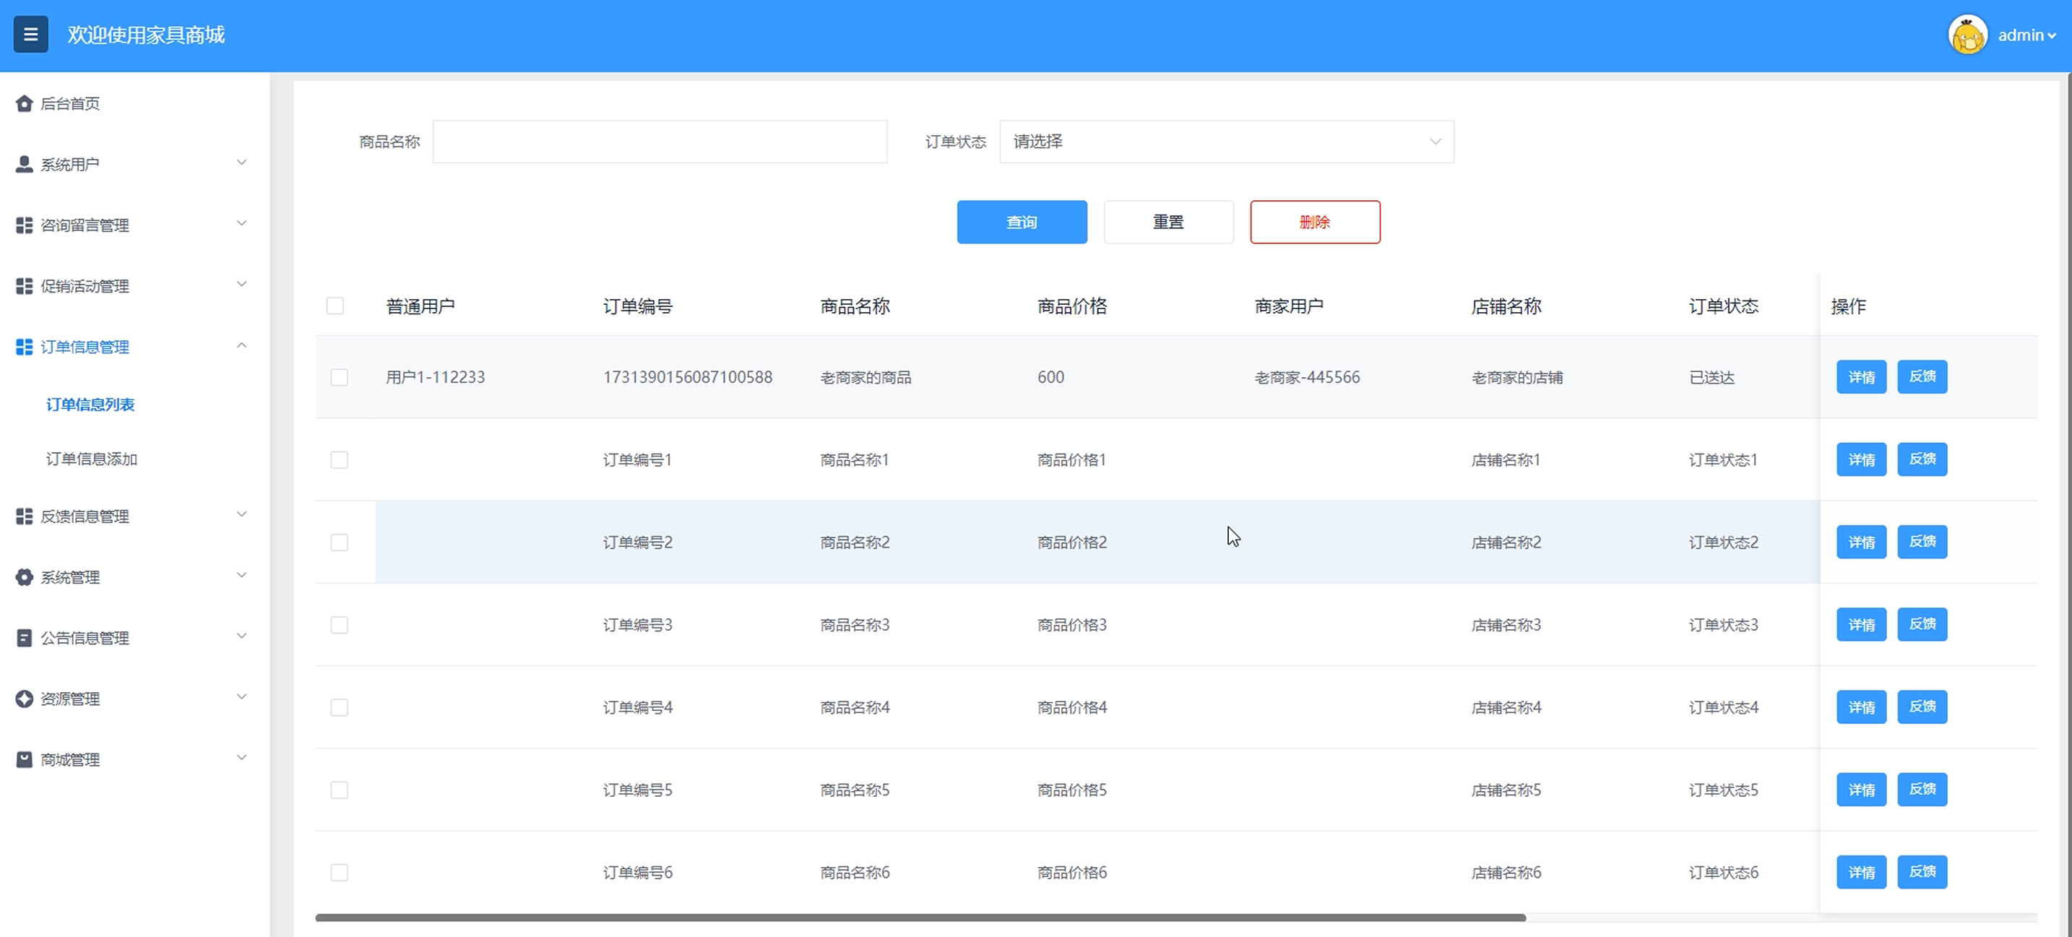Focus the 商品名称 search input field
Viewport: 2072px width, 937px height.
coord(660,142)
